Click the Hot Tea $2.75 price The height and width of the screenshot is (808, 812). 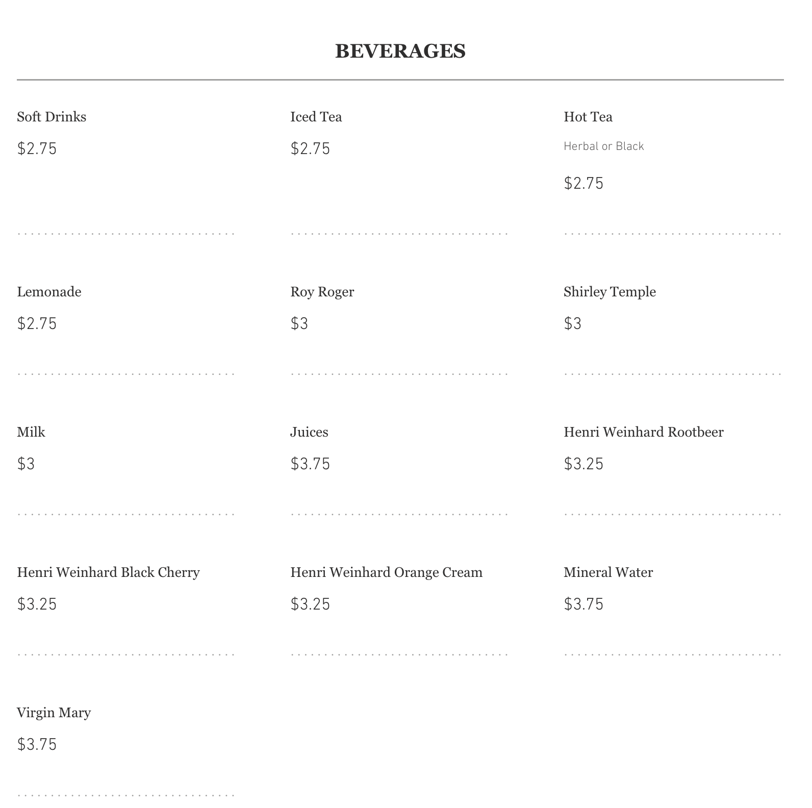coord(583,183)
